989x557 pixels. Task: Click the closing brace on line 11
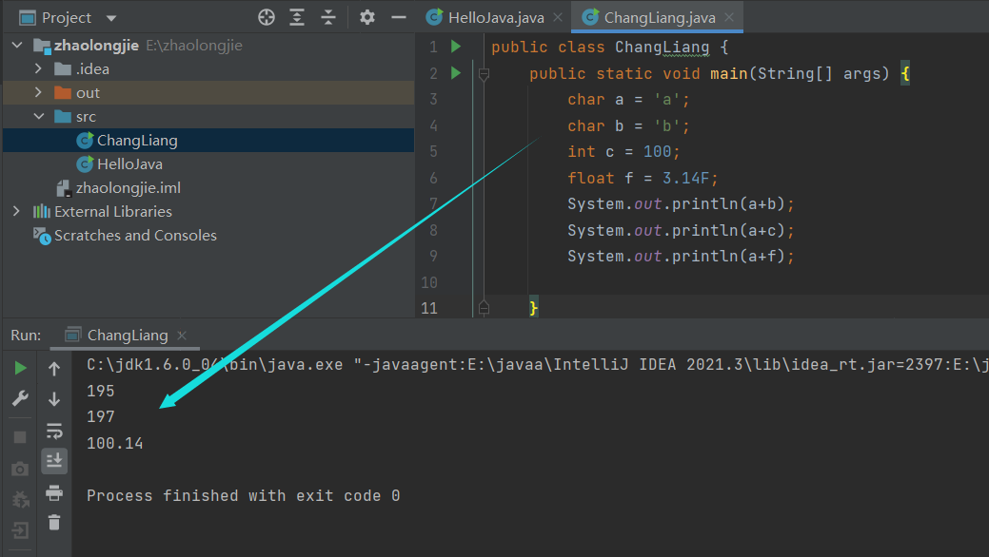click(x=534, y=308)
